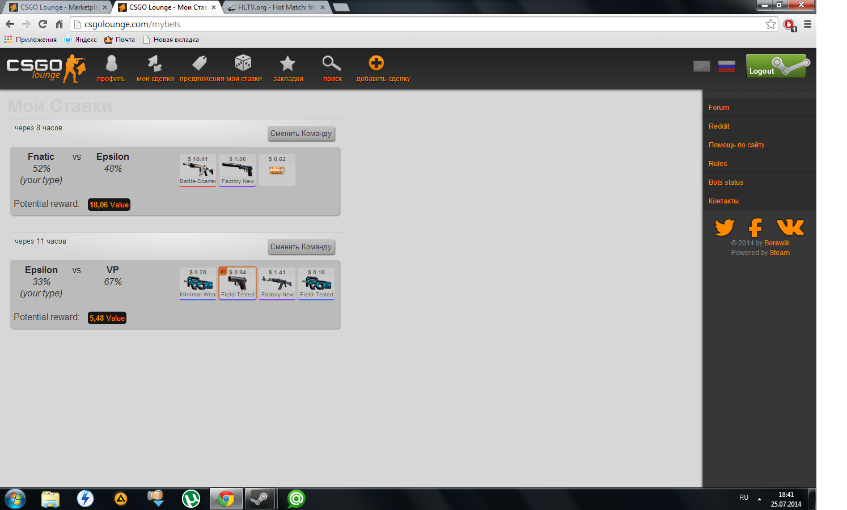Open Новая вкладка bookmark
This screenshot has height=510, width=847.
point(171,40)
